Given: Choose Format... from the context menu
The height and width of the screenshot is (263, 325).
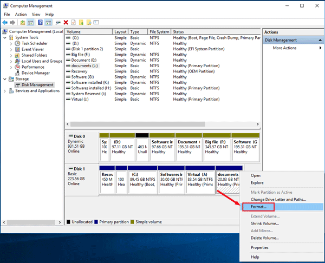Looking at the screenshot, I should [x=282, y=207].
